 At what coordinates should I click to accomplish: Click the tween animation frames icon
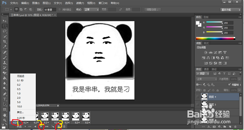click(x=53, y=126)
